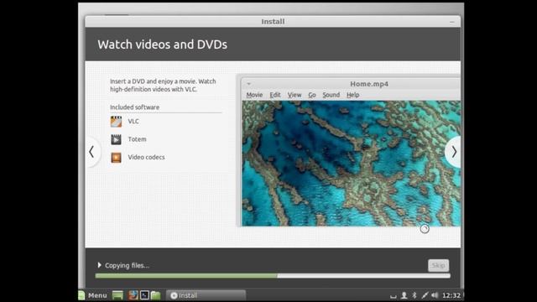Click the coral reef video preview image
537x302 pixels.
click(x=351, y=164)
